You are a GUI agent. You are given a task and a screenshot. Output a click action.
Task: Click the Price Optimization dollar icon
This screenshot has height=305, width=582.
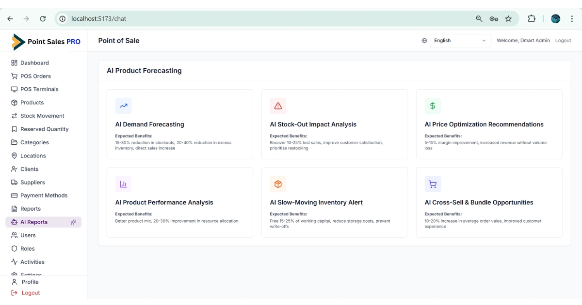[433, 106]
